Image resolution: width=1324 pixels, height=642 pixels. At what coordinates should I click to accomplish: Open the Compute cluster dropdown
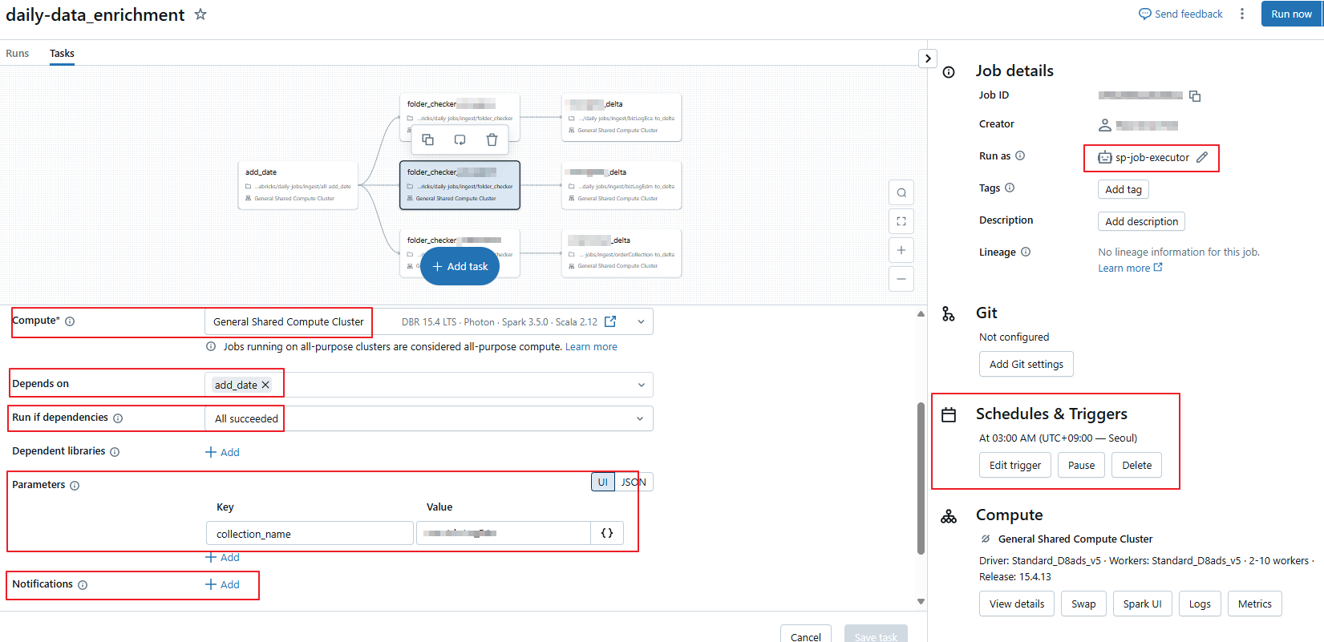[641, 321]
